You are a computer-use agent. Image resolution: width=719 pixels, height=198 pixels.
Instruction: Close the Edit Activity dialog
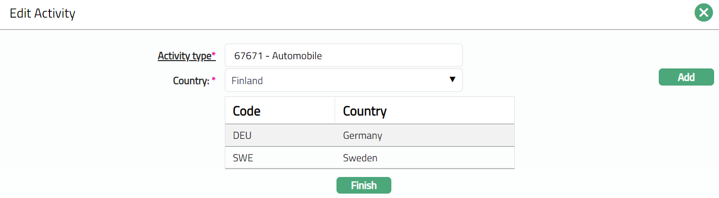(703, 13)
